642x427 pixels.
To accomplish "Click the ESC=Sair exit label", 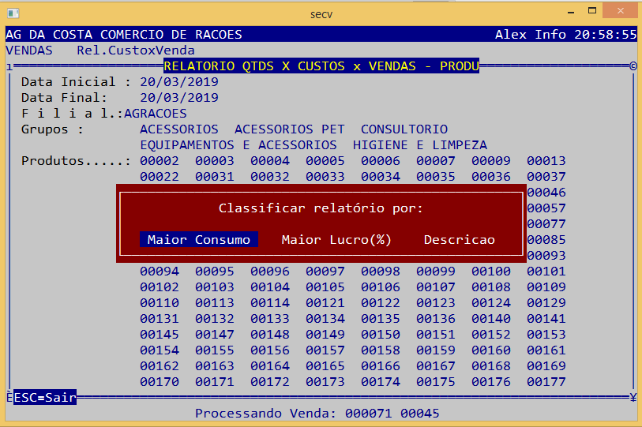I will click(x=45, y=398).
